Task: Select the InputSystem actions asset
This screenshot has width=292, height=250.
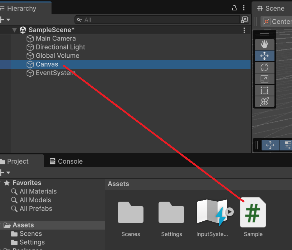Action: pos(212,213)
